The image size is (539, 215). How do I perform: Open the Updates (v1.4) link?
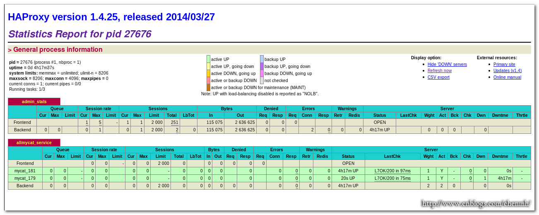point(508,70)
